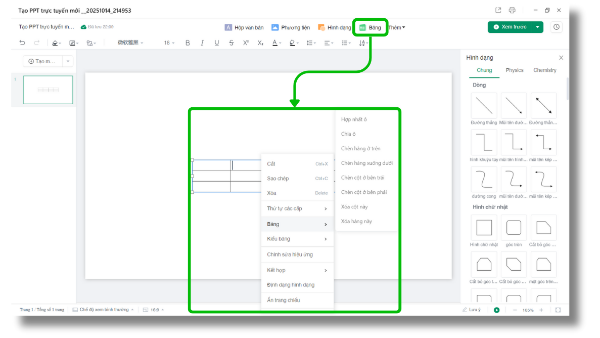Click the Bold formatting icon

point(188,43)
